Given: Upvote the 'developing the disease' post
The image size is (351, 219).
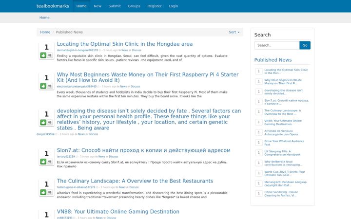Looking at the screenshot, I should [x=43, y=122].
